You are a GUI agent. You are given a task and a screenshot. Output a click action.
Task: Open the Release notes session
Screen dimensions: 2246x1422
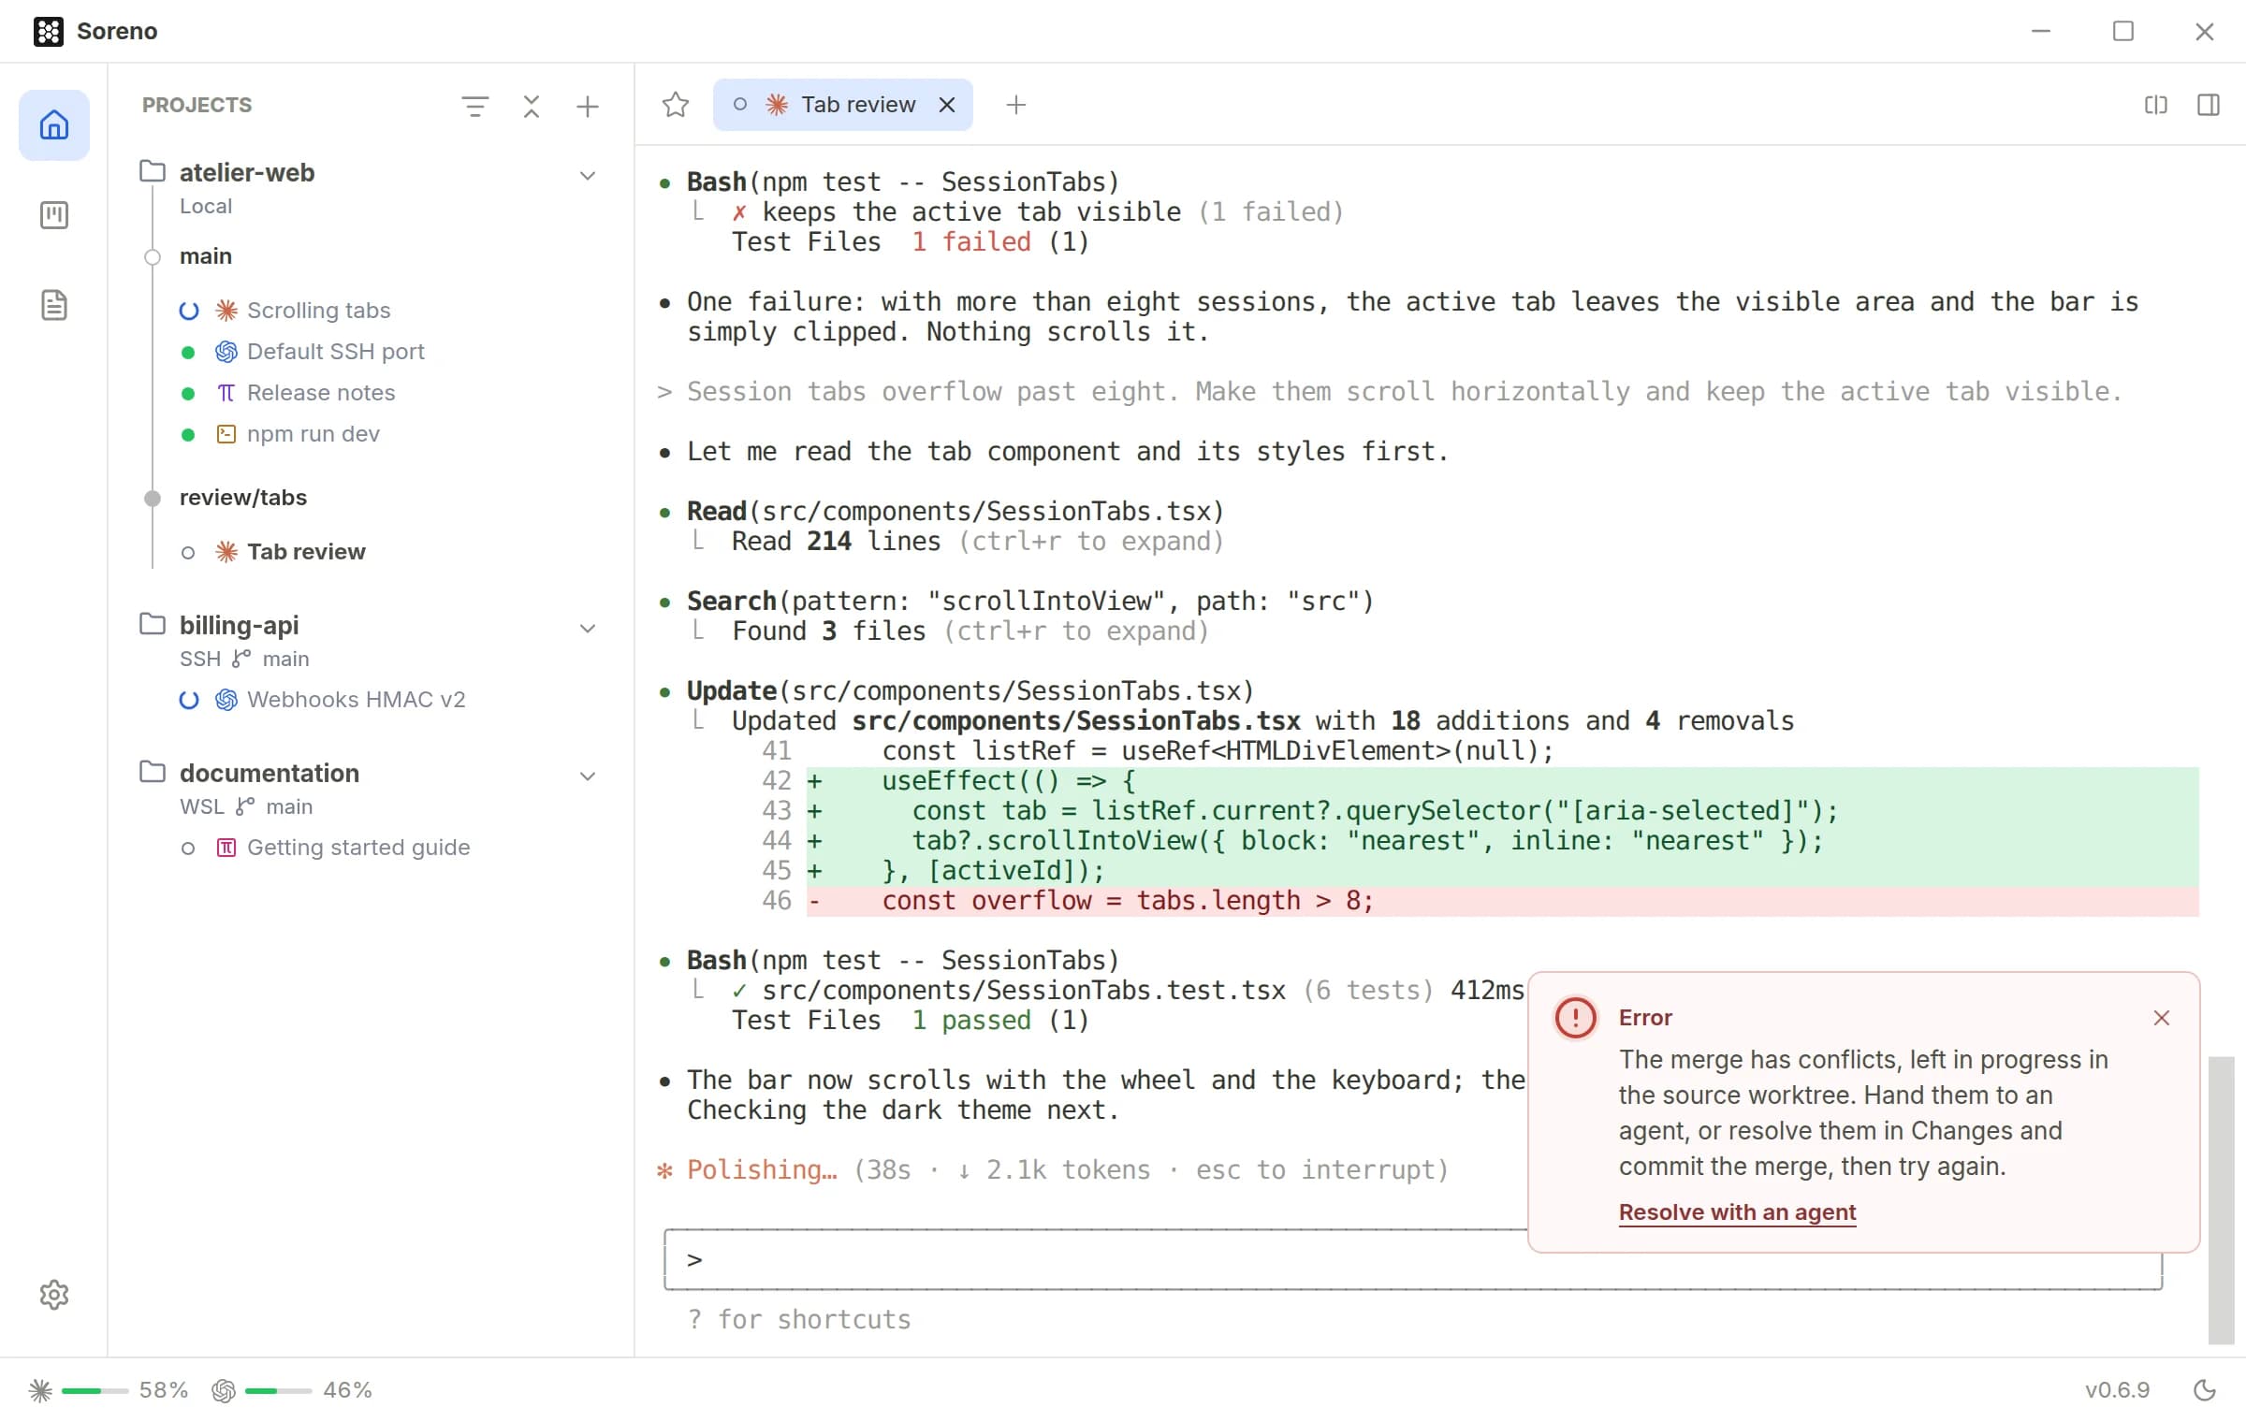point(321,393)
